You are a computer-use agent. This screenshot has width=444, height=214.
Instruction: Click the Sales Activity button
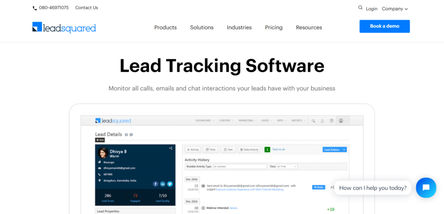[249, 150]
